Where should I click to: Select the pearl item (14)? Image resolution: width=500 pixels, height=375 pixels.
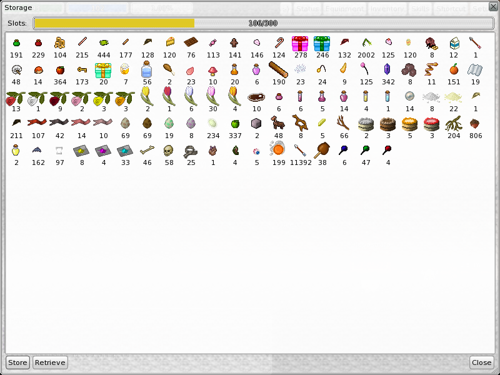409,96
